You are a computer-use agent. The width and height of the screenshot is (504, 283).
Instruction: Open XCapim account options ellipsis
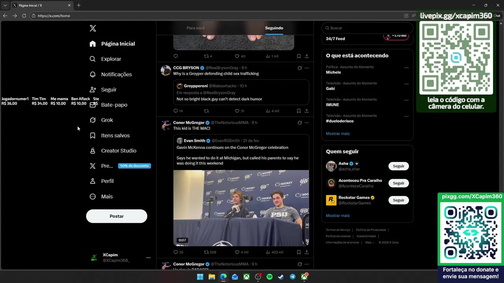coord(148,257)
